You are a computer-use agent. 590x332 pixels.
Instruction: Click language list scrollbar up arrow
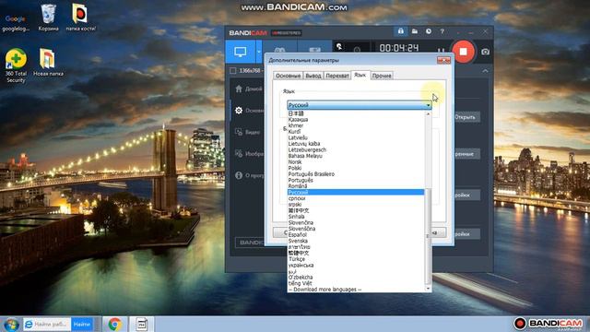tap(428, 113)
